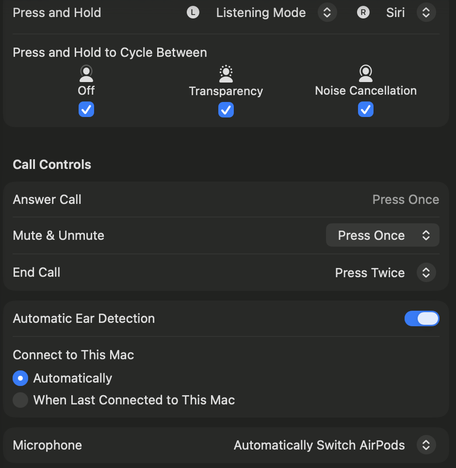Open the left Listening Mode popup chevrons

[x=327, y=13]
